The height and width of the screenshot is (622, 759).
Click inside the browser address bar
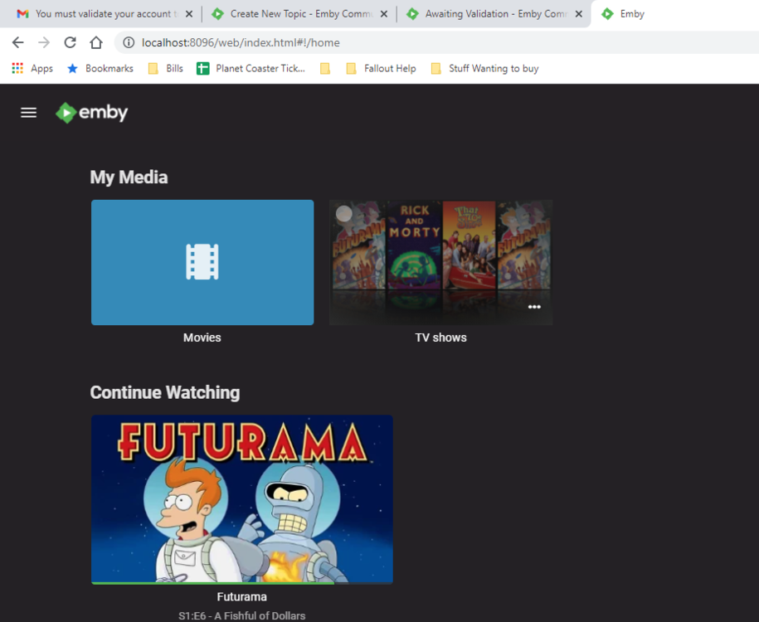249,42
